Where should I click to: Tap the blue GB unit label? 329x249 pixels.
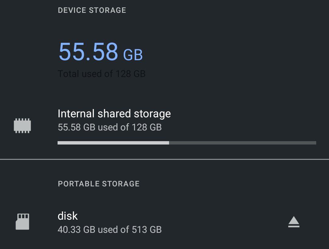click(133, 55)
